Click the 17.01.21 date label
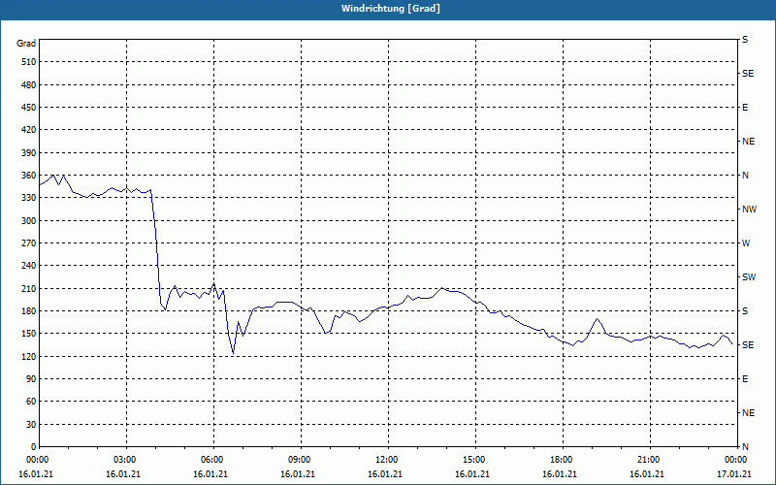Image resolution: width=776 pixels, height=485 pixels. [x=734, y=474]
